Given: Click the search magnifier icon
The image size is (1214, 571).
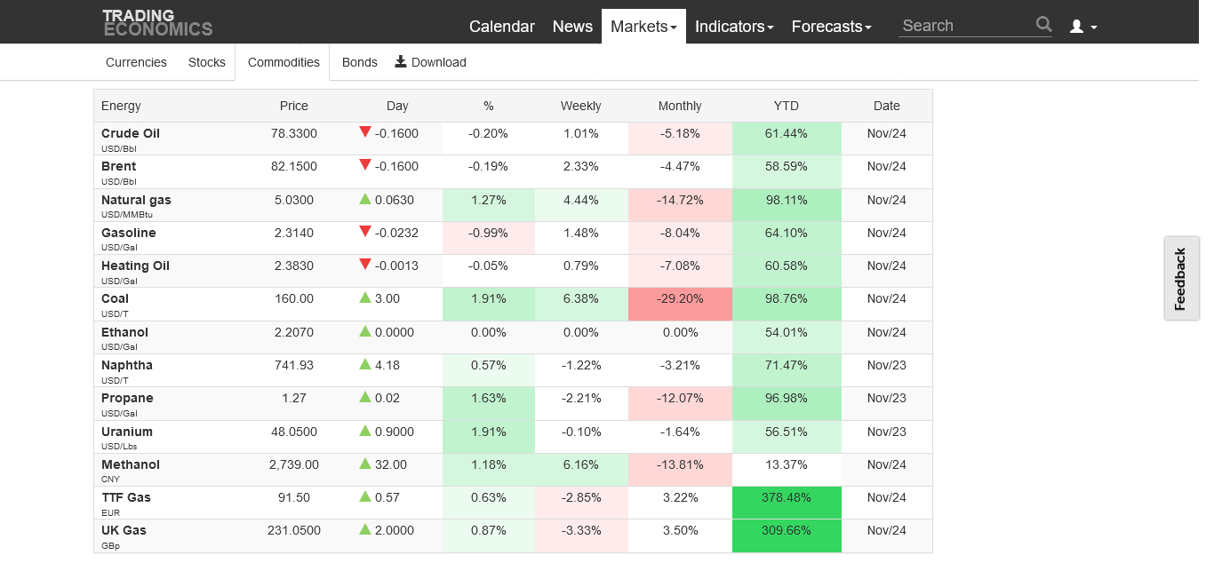Looking at the screenshot, I should (x=1043, y=25).
